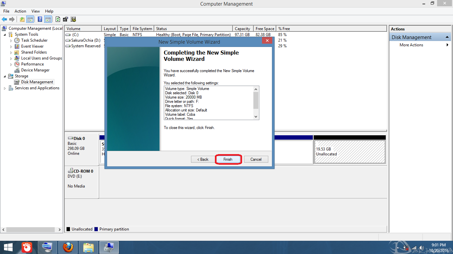This screenshot has width=453, height=254.
Task: Click the Device Manager tree icon
Action: (x=17, y=70)
